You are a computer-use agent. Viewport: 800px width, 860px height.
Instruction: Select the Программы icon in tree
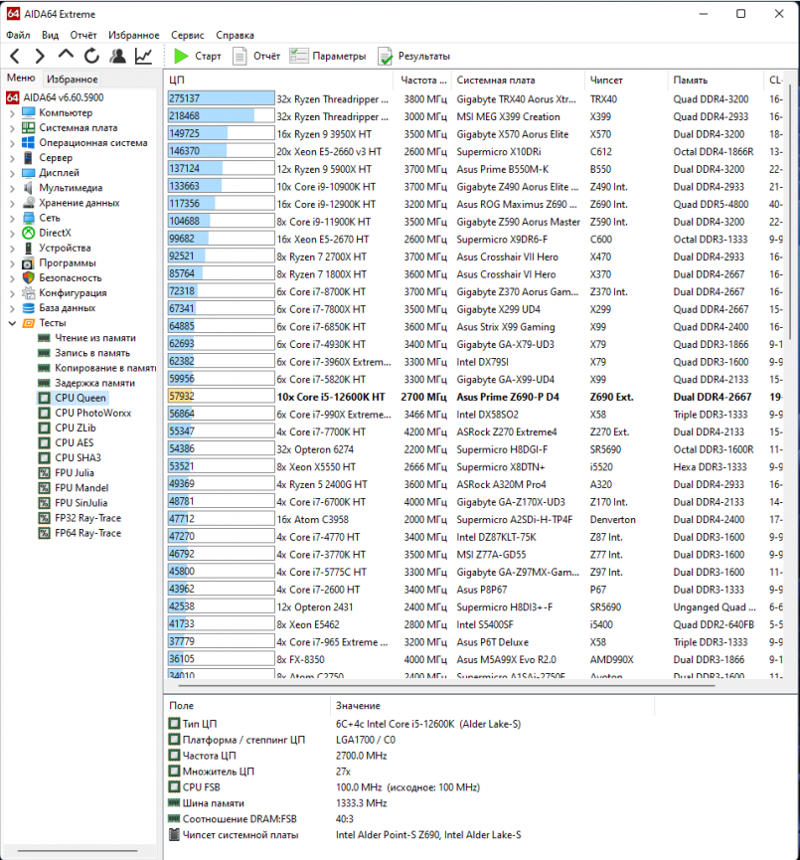28,263
